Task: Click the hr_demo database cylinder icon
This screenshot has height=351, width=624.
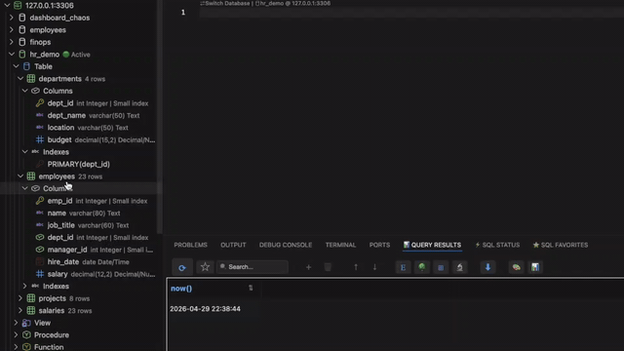Action: (x=22, y=55)
